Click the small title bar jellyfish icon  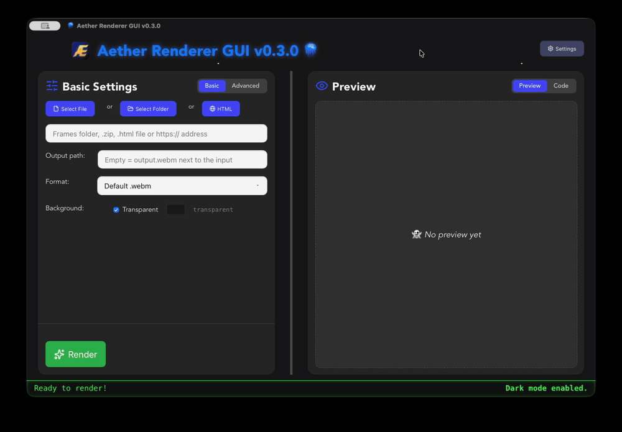tap(71, 25)
